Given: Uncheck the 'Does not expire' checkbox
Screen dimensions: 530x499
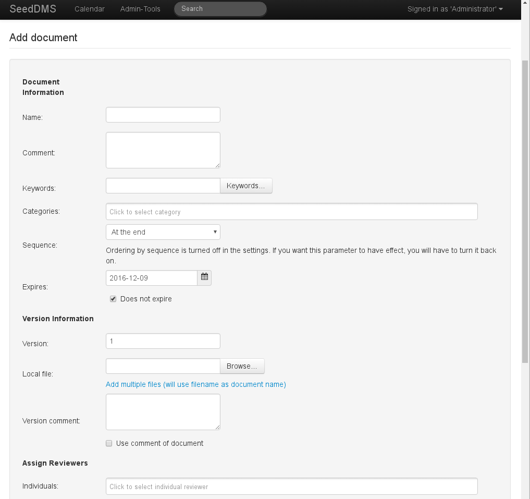Looking at the screenshot, I should click(x=113, y=299).
